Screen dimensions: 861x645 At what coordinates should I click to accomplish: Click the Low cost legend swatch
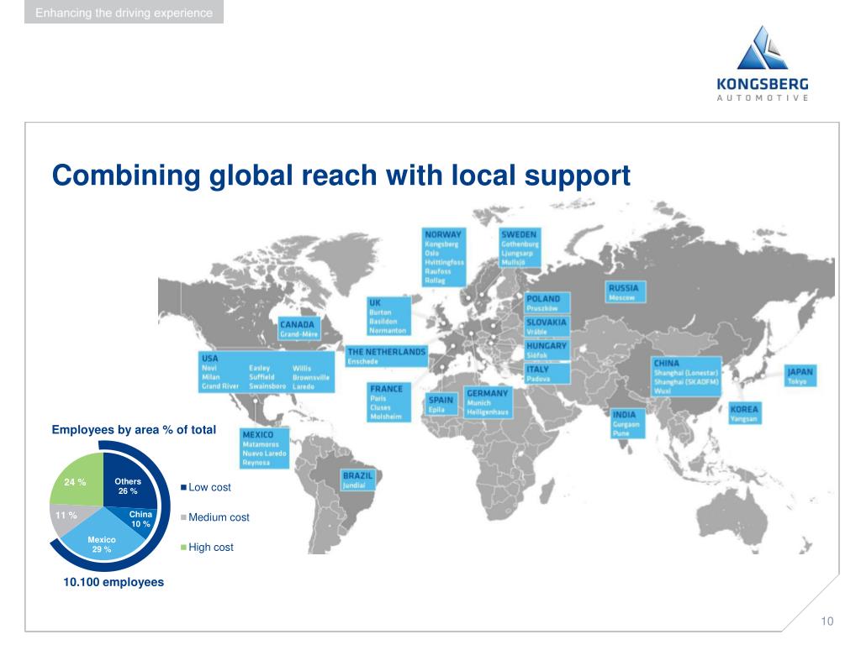click(x=184, y=487)
